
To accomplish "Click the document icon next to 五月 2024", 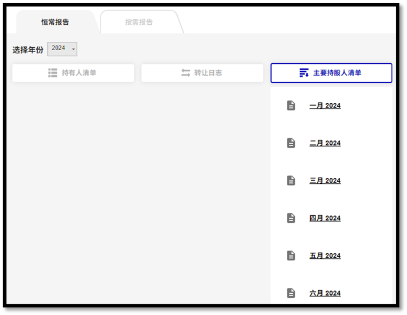I will tap(291, 255).
